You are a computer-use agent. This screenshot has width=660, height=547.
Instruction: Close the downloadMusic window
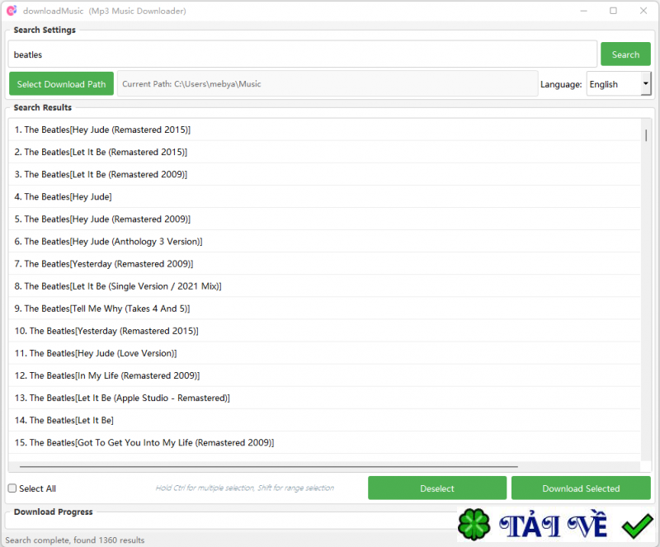643,11
